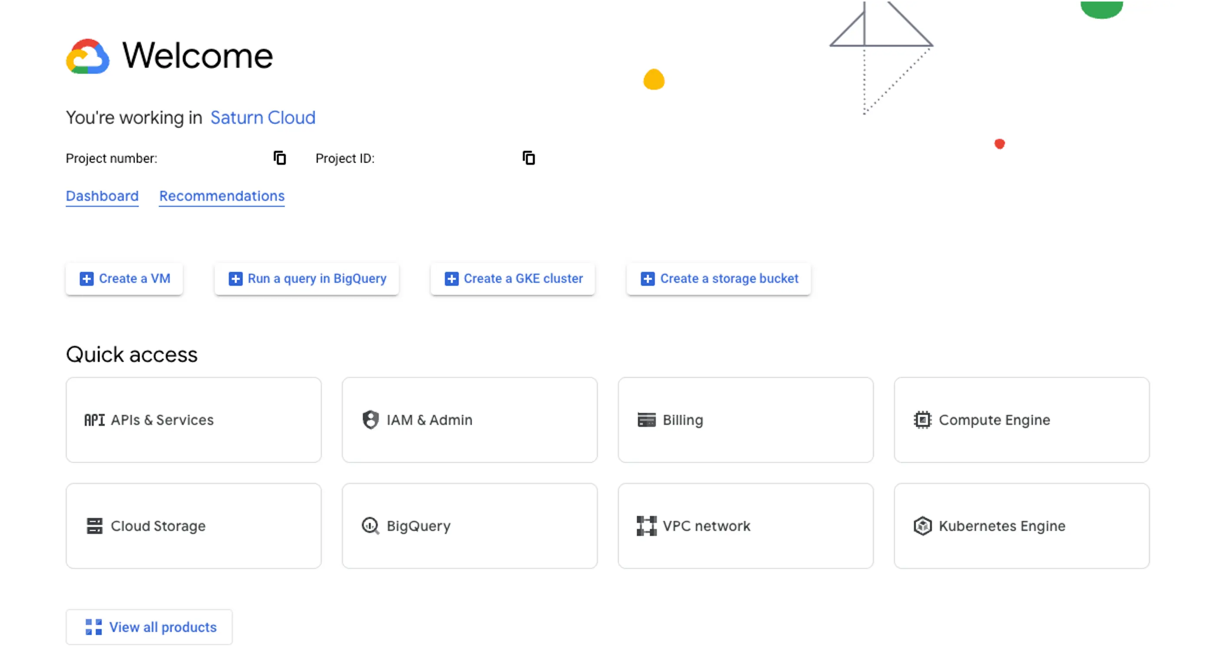Click the 'Project ID:' label

[345, 158]
